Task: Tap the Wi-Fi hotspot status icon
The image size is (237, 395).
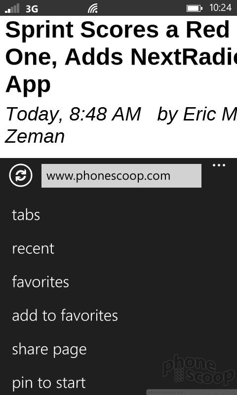Action: coord(93,8)
